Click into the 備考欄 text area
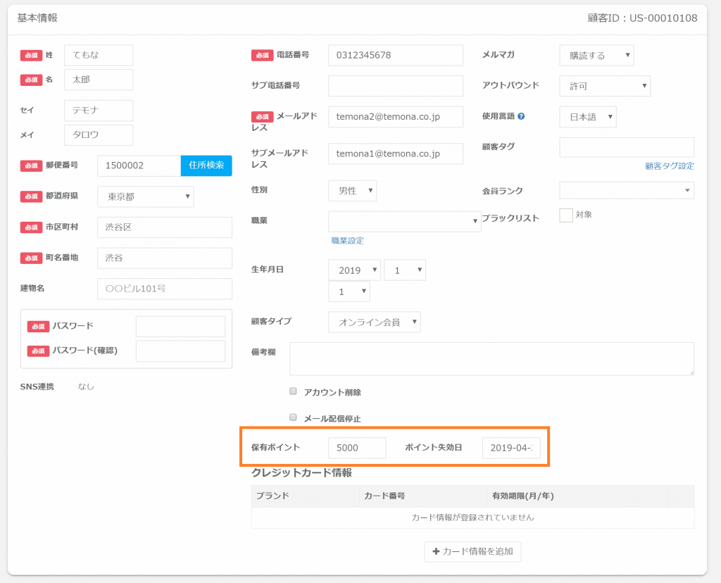The width and height of the screenshot is (721, 583). point(491,359)
